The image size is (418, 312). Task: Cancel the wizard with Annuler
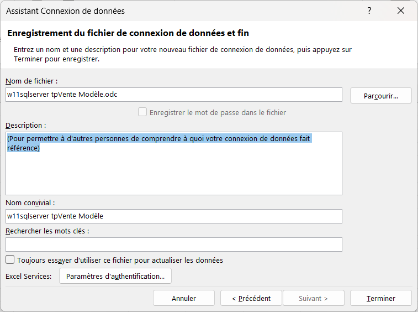tap(184, 298)
